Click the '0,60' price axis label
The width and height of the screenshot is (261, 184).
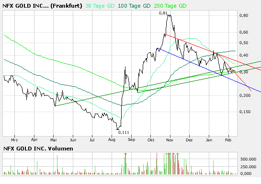point(244,32)
